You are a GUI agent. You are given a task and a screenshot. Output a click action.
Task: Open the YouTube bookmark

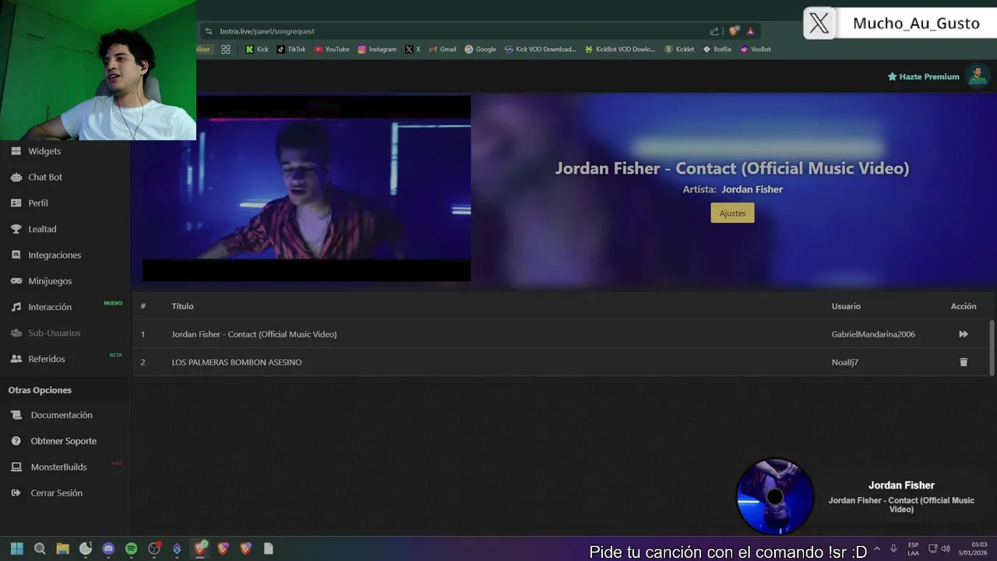(x=332, y=49)
